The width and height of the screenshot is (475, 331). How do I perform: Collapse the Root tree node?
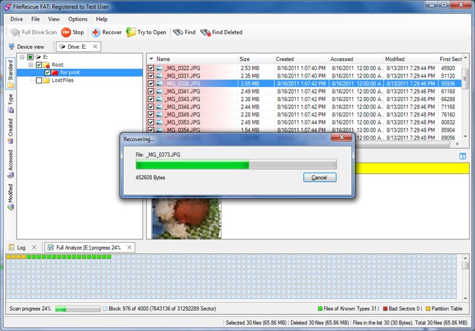click(x=31, y=65)
